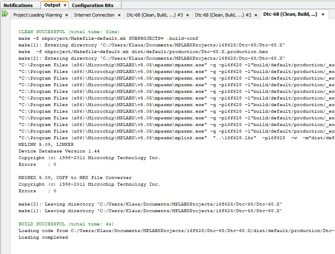Select the active bold Dtc-68 build tab
The height and width of the screenshot is (254, 335).
(290, 14)
